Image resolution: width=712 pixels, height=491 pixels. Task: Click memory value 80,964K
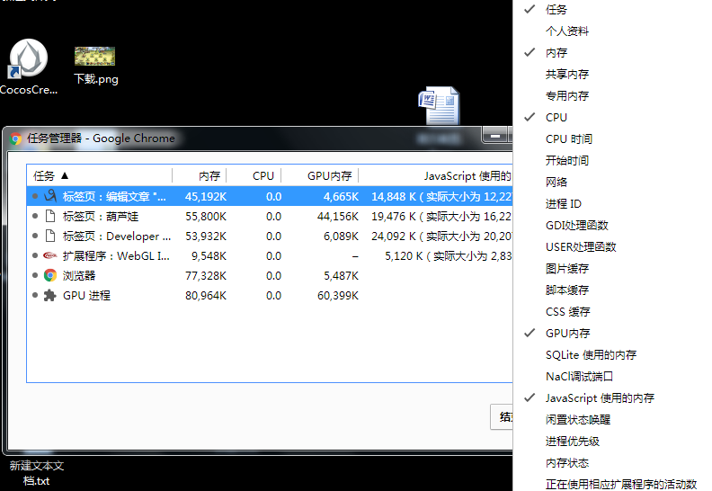(206, 296)
